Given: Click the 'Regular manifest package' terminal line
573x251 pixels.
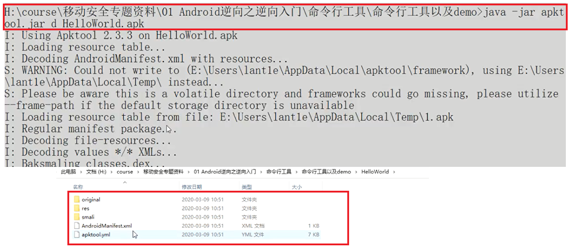Looking at the screenshot, I should tap(90, 129).
